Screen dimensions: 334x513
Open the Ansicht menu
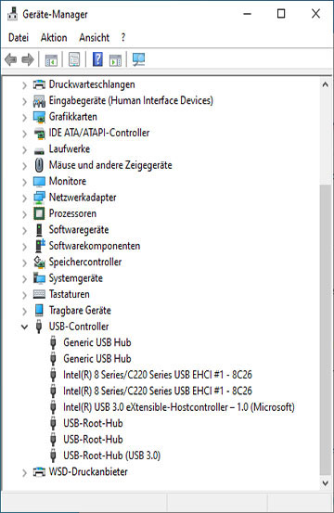95,38
